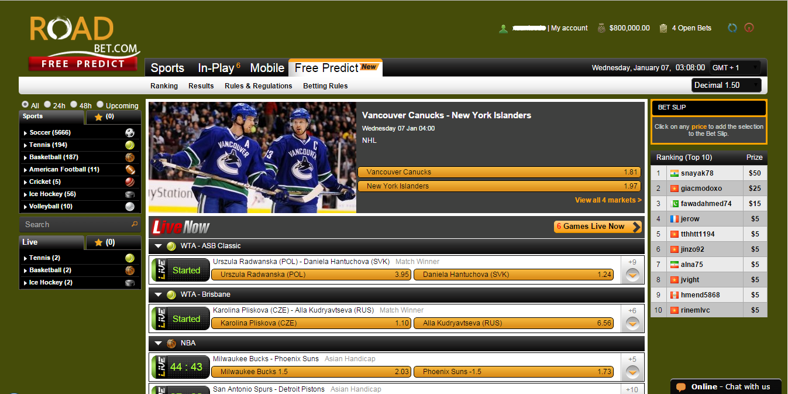This screenshot has width=788, height=394.
Task: Select the 24h filter radio button
Action: [x=47, y=104]
